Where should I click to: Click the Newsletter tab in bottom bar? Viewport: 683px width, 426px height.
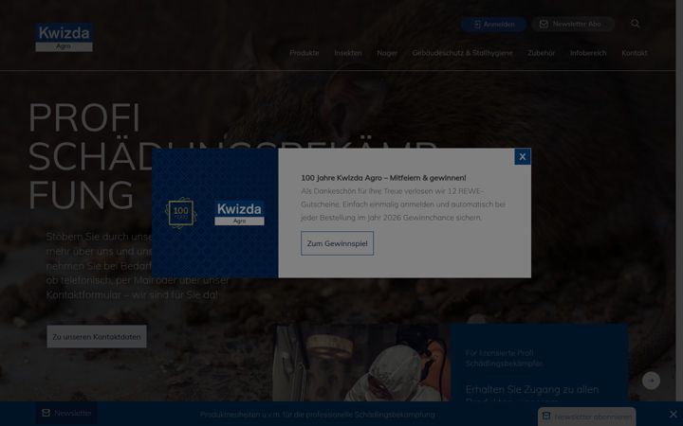(66, 413)
